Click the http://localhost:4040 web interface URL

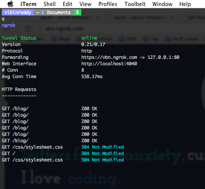click(109, 64)
